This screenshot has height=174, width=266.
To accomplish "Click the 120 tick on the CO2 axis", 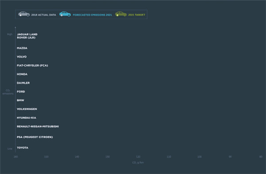I will click(138, 157).
